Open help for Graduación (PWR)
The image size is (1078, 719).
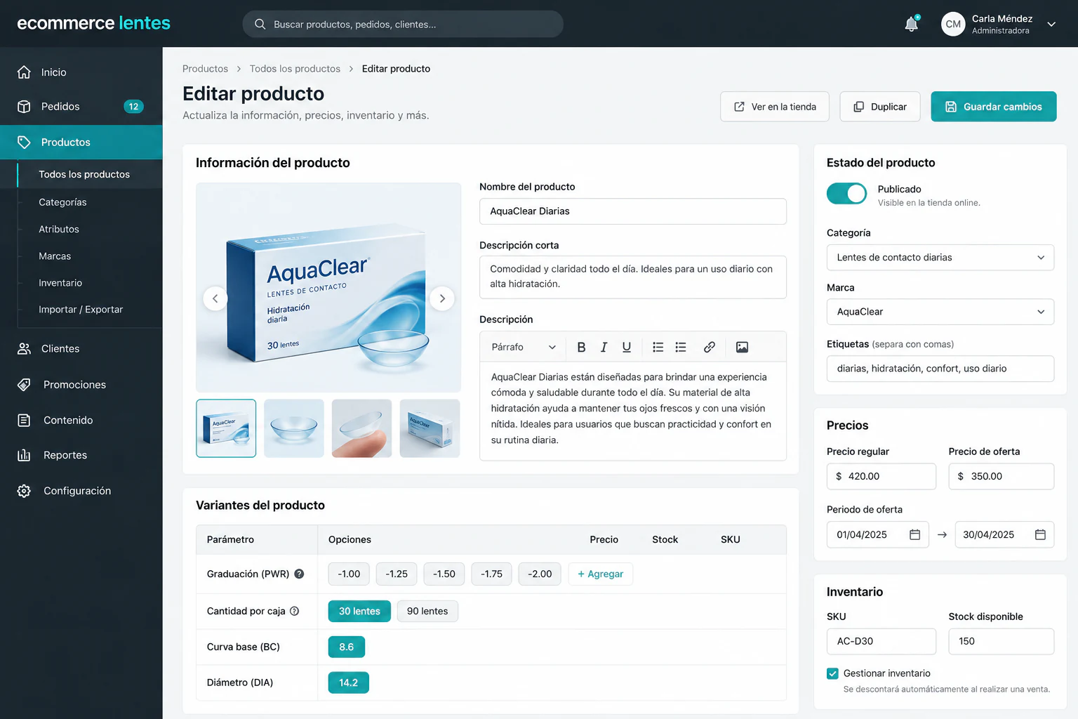(x=299, y=574)
